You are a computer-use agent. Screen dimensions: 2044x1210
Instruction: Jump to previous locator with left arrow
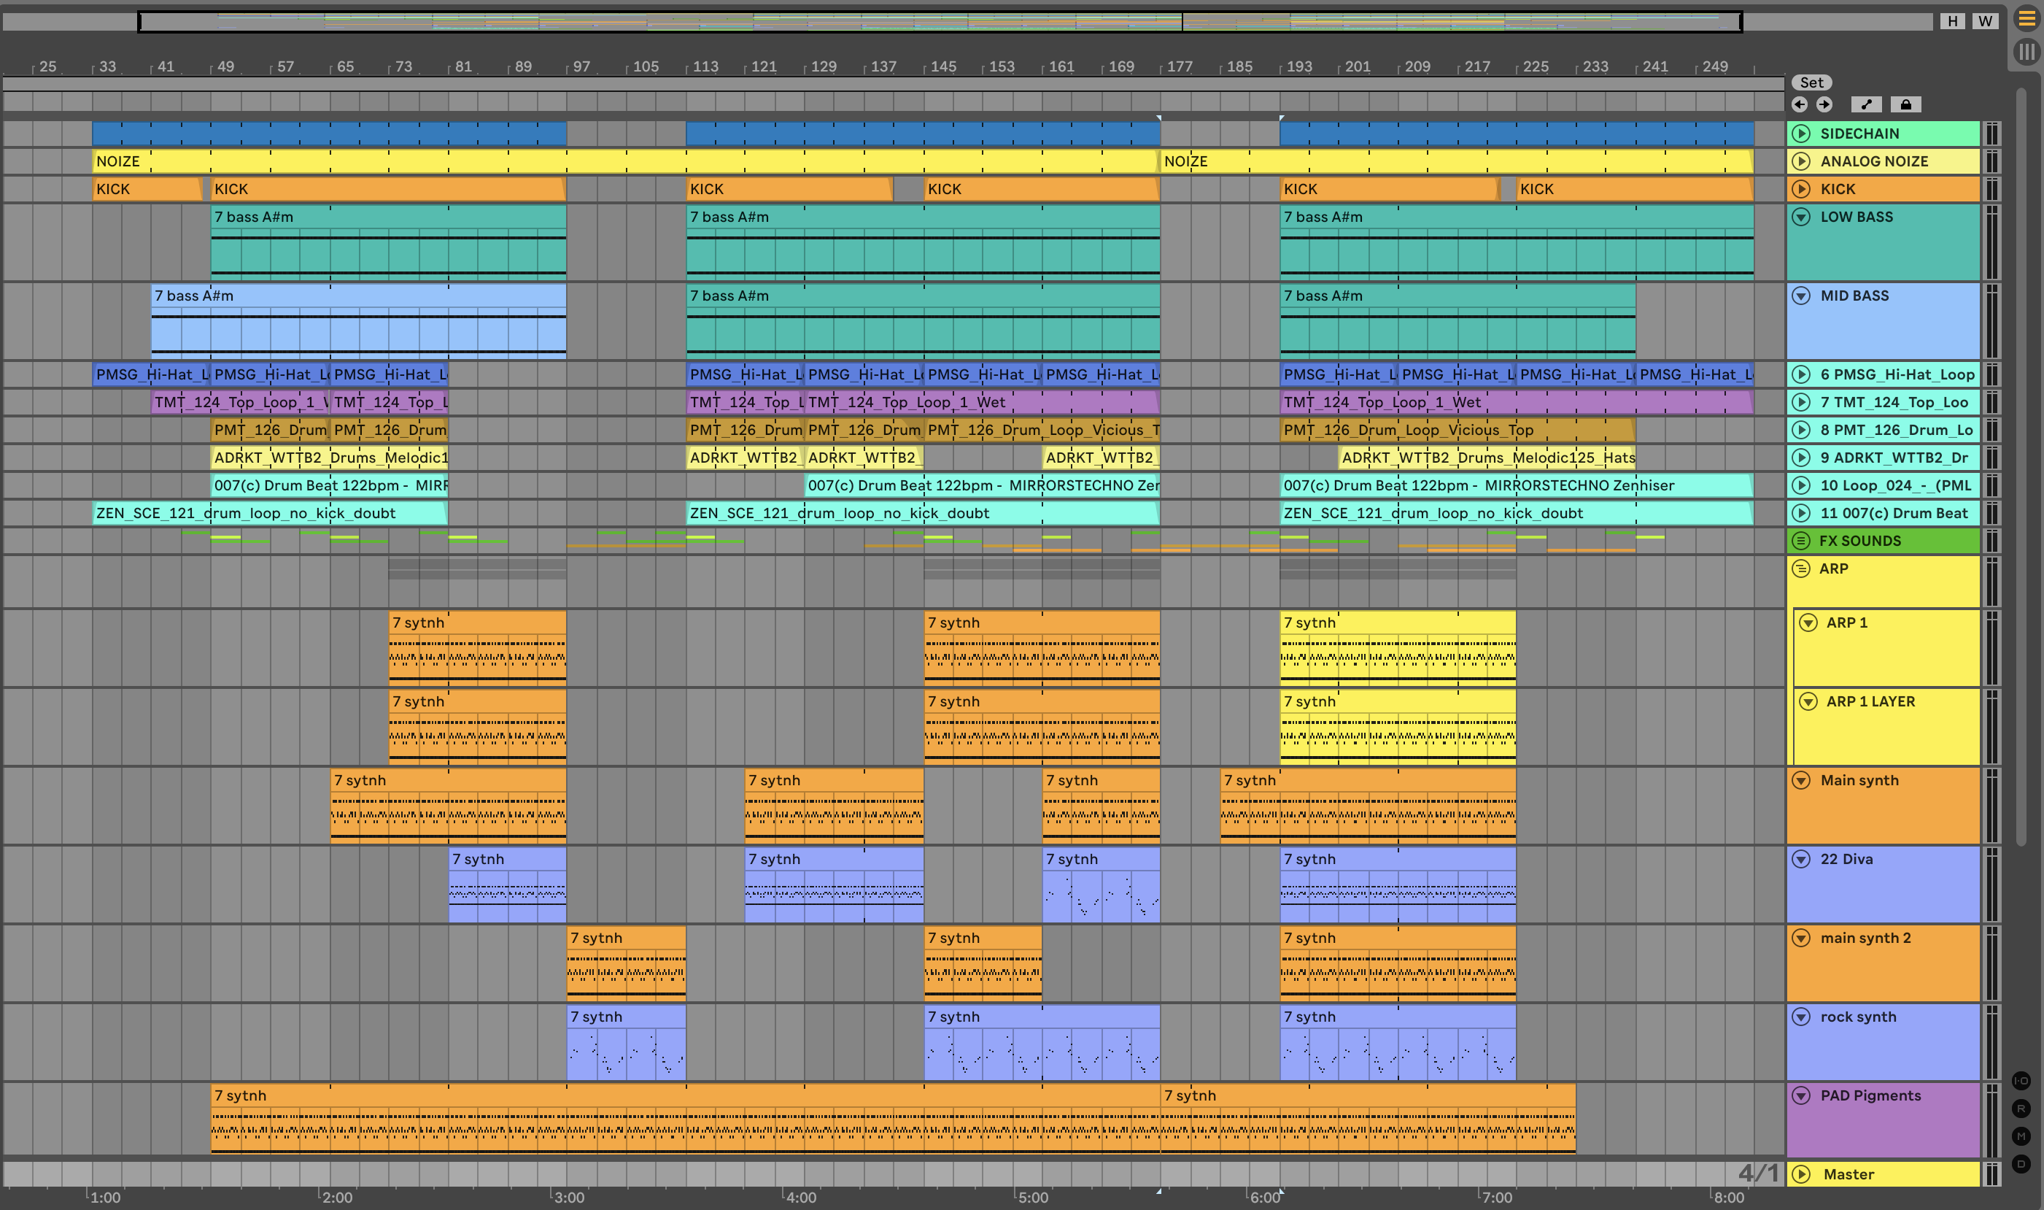tap(1800, 104)
